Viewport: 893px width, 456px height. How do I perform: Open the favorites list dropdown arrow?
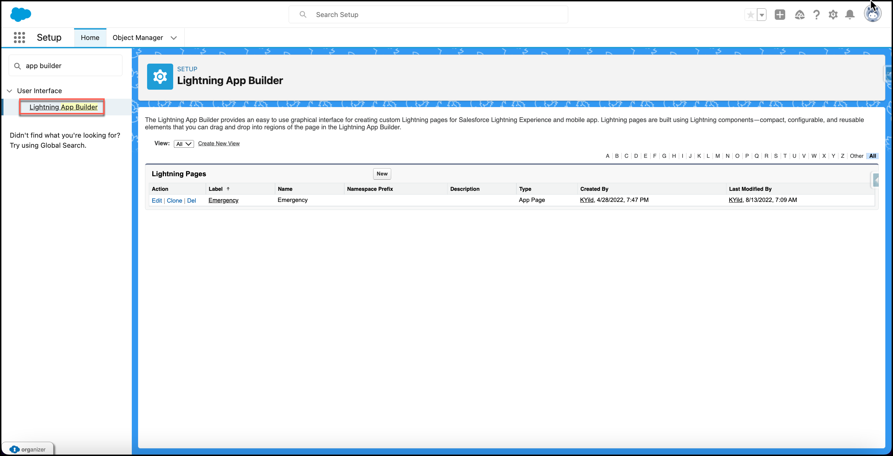click(x=762, y=15)
